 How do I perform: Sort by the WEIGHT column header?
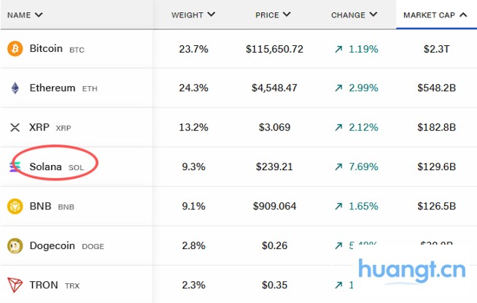click(193, 15)
